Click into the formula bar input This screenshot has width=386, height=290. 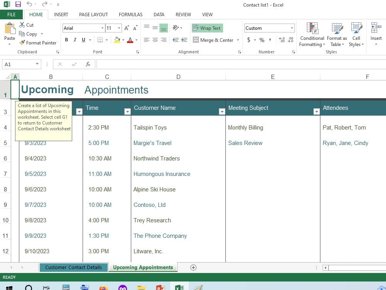pyautogui.click(x=241, y=64)
